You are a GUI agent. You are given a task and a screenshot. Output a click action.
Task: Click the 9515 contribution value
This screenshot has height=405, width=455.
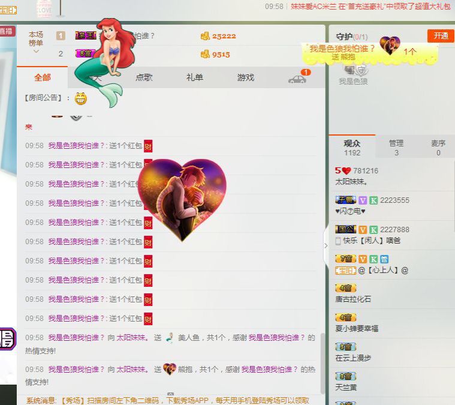coord(221,55)
